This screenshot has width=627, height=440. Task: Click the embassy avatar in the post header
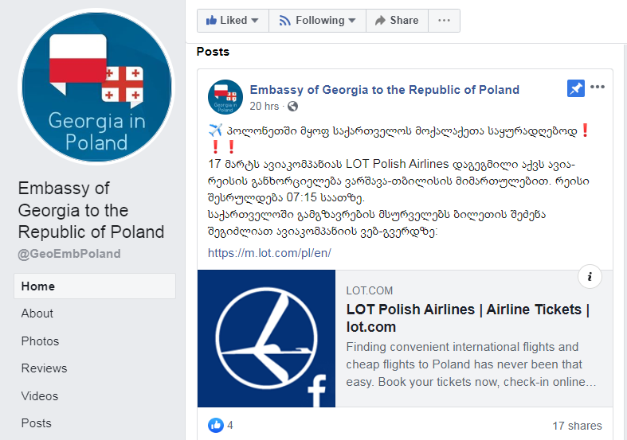[225, 97]
